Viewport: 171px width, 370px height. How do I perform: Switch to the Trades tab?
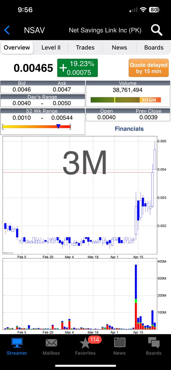click(x=85, y=47)
